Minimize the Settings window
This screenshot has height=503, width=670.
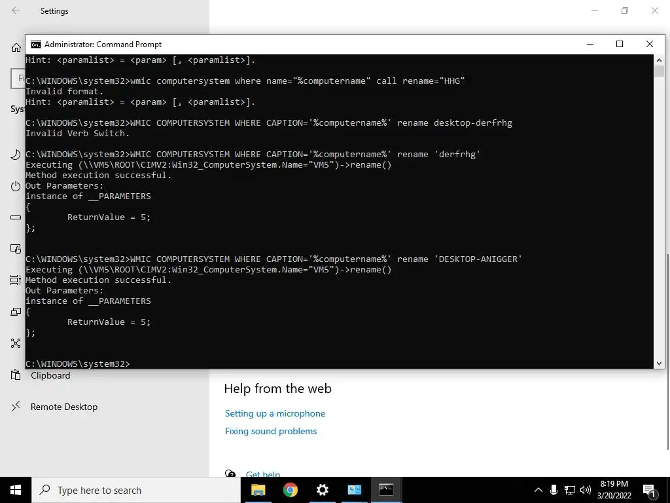[594, 10]
